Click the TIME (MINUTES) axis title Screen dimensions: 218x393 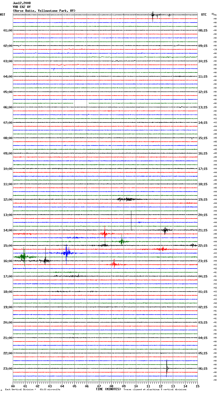[108, 389]
